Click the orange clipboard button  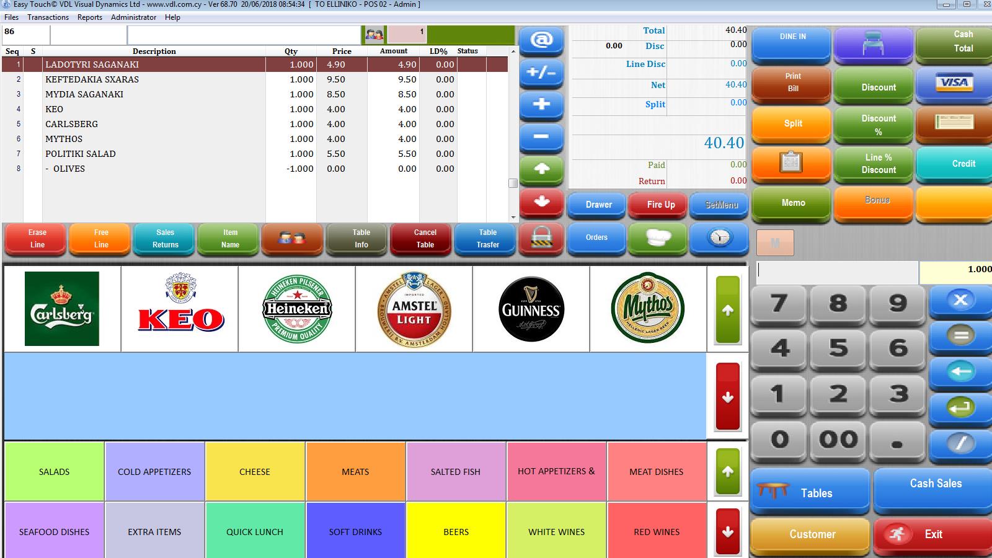point(791,164)
